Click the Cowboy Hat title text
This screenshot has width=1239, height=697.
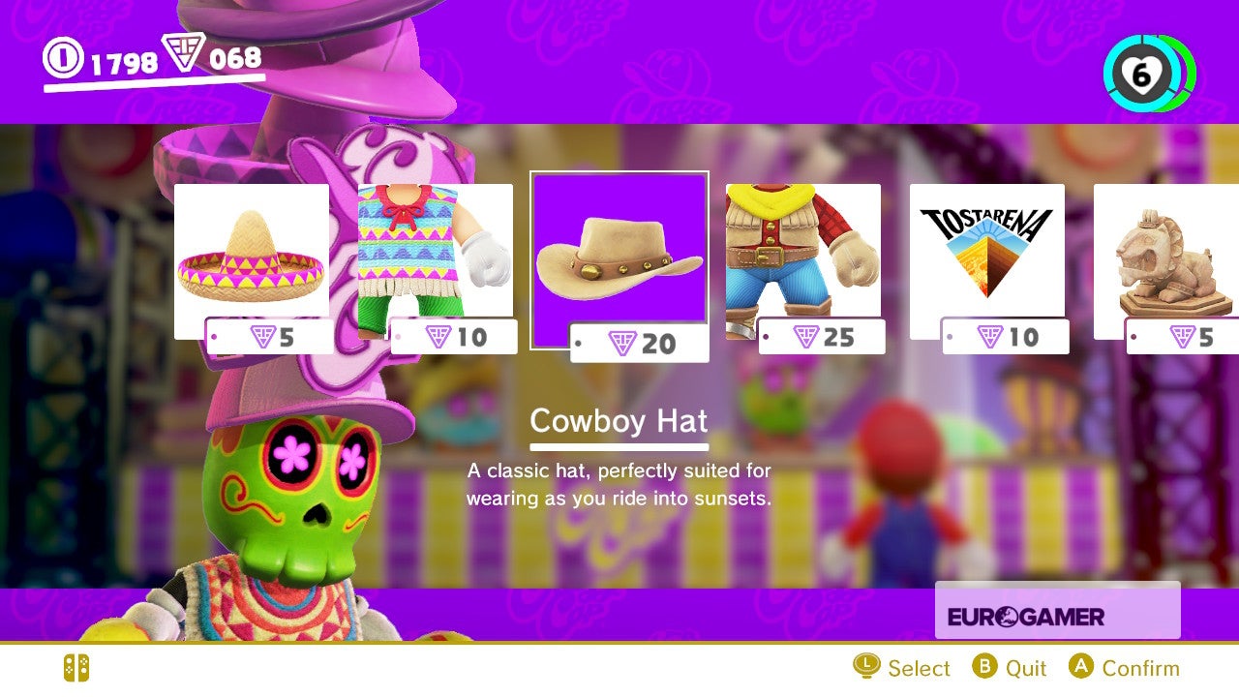click(619, 421)
